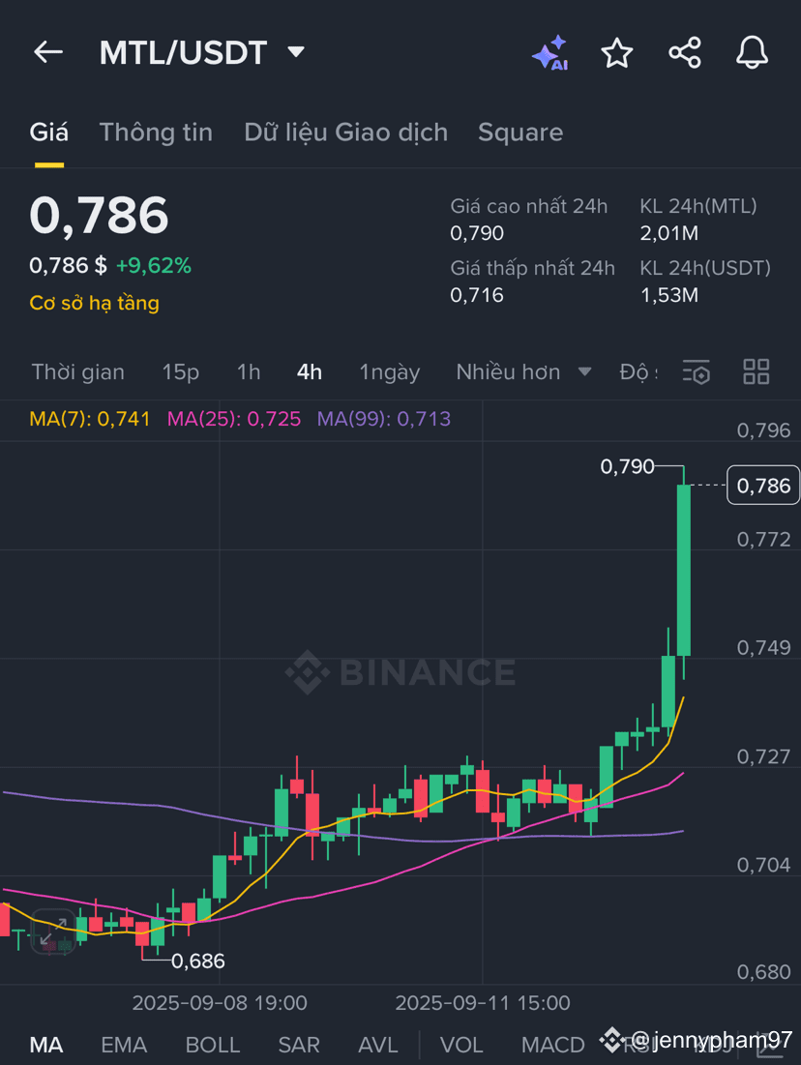Show the SAR indicator on chart
801x1065 pixels.
pos(299,1045)
